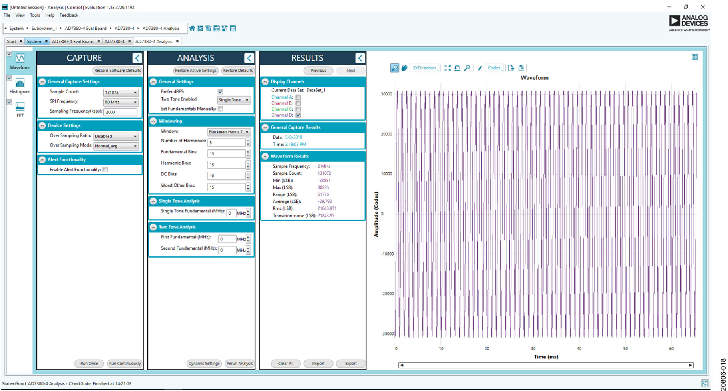728x391 pixels.
Task: Enable the Alert Functionality checkbox
Action: tap(105, 170)
